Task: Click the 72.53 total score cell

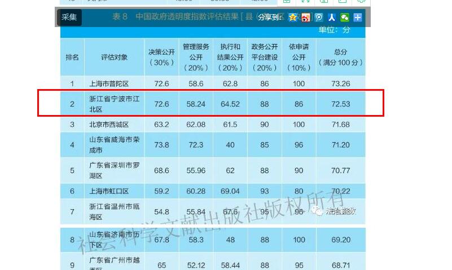Action: click(341, 104)
